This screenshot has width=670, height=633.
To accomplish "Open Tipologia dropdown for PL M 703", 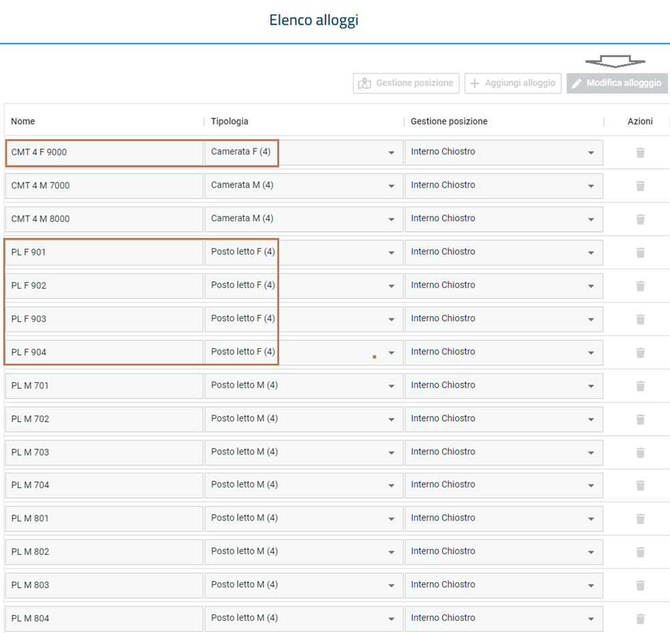I will point(304,453).
